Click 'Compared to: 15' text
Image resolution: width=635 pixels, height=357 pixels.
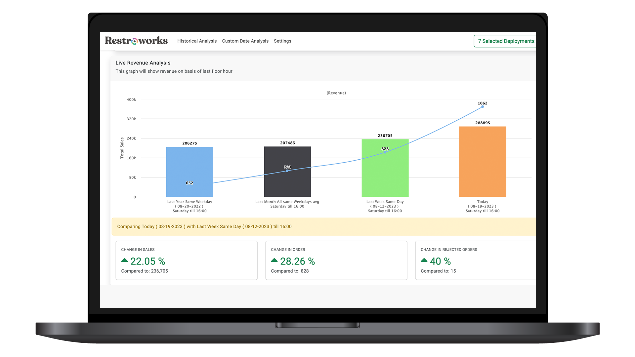point(438,271)
